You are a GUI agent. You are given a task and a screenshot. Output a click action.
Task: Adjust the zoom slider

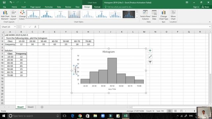click(x=194, y=111)
